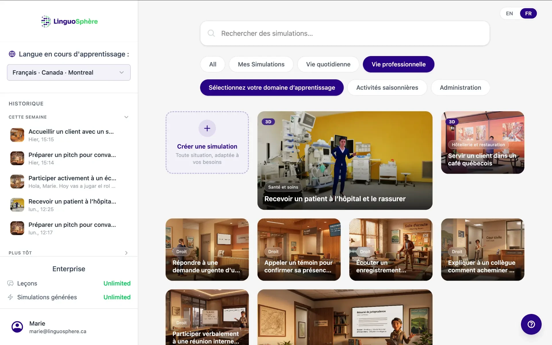Click the search magnifier icon
The width and height of the screenshot is (552, 345).
click(x=211, y=33)
